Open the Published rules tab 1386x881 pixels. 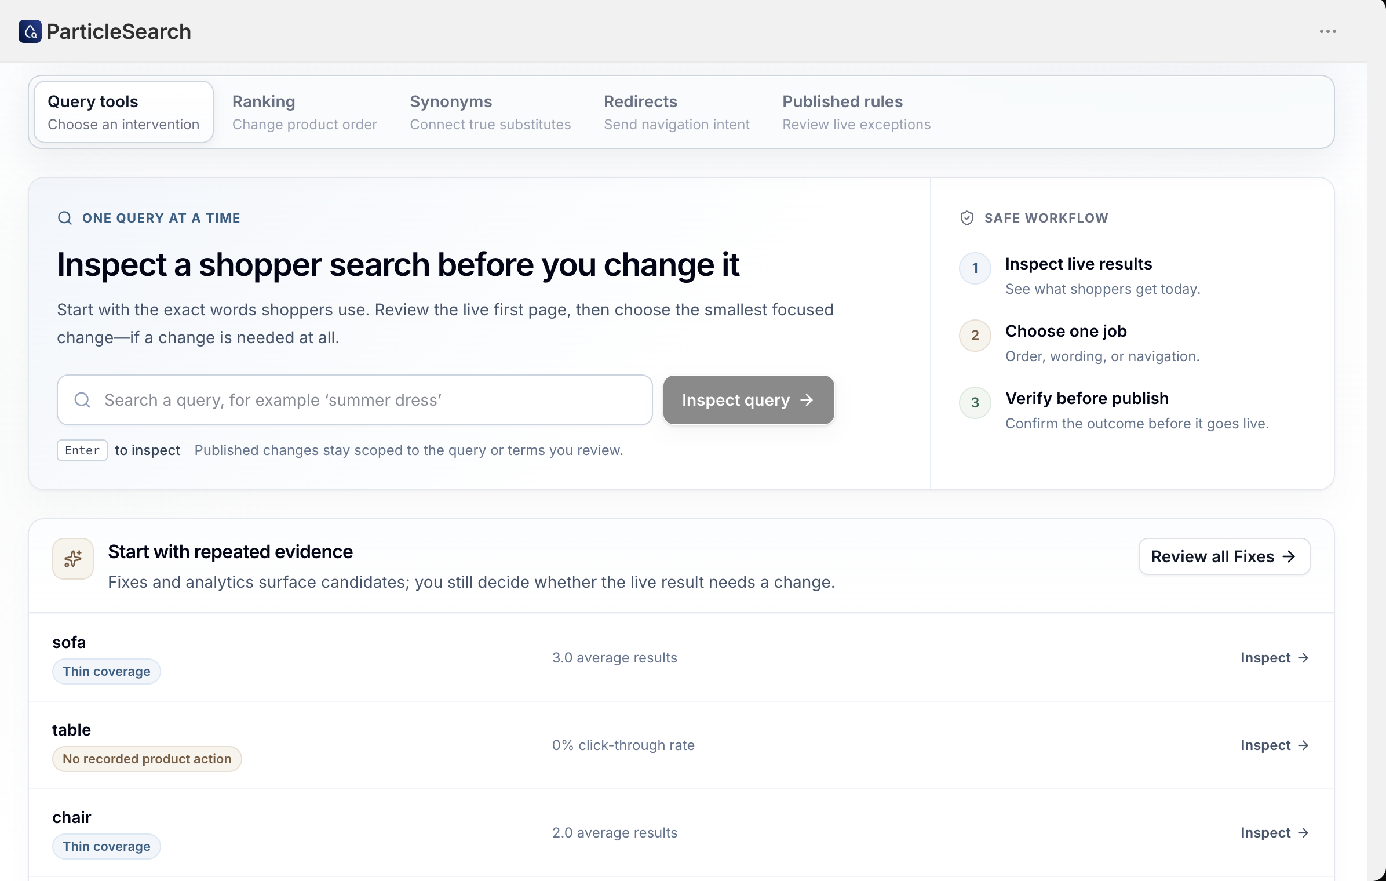856,112
